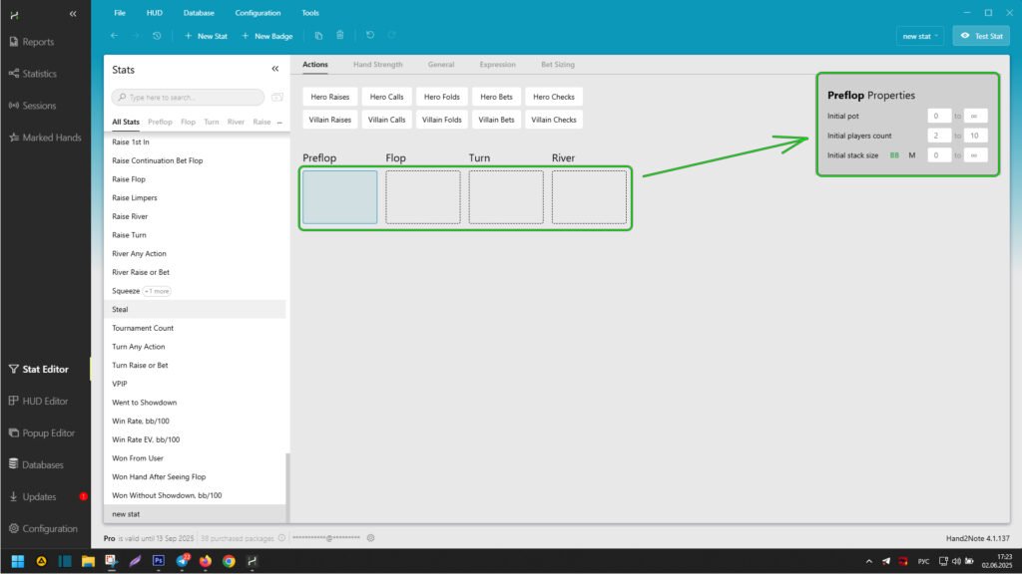Click the Initial pot minimum value field
The image size is (1022, 574).
pyautogui.click(x=938, y=116)
